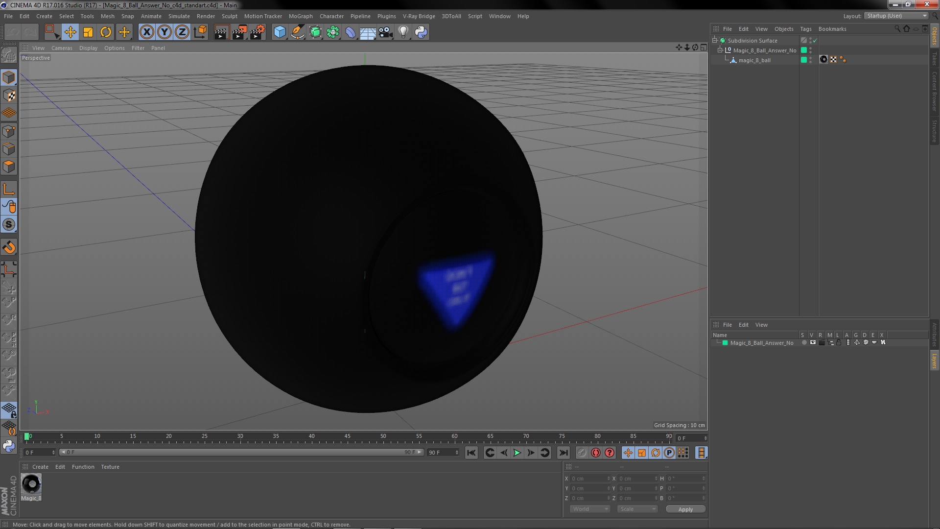Add a Light object
940x529 pixels.
[403, 32]
